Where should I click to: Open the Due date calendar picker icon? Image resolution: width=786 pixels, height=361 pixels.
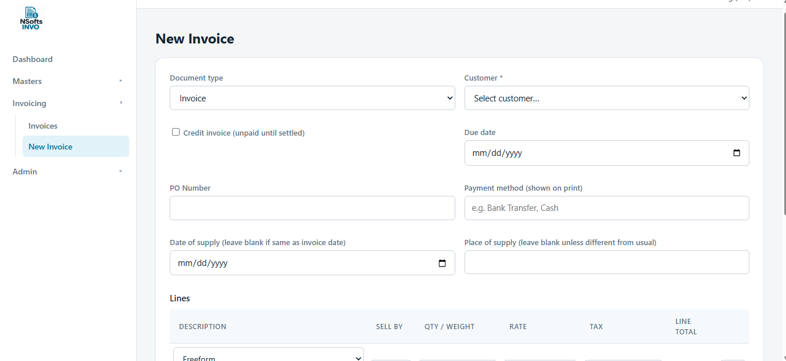pos(737,153)
